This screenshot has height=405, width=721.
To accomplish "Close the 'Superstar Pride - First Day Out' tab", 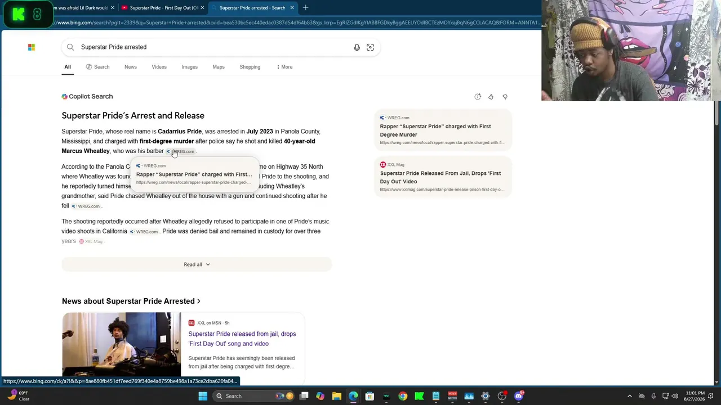I will click(x=202, y=8).
